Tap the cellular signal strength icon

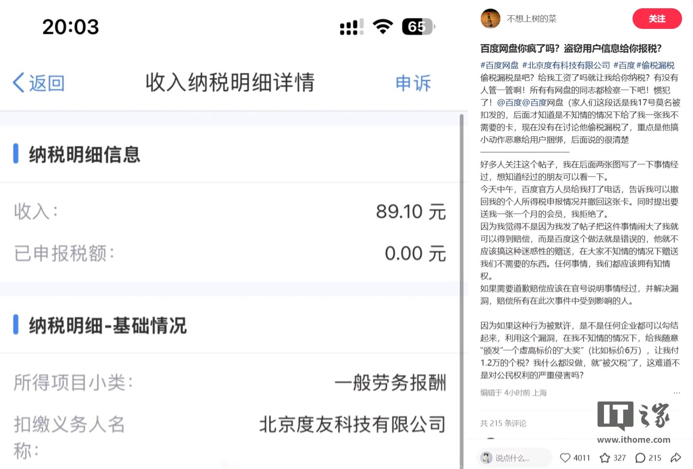pyautogui.click(x=352, y=27)
